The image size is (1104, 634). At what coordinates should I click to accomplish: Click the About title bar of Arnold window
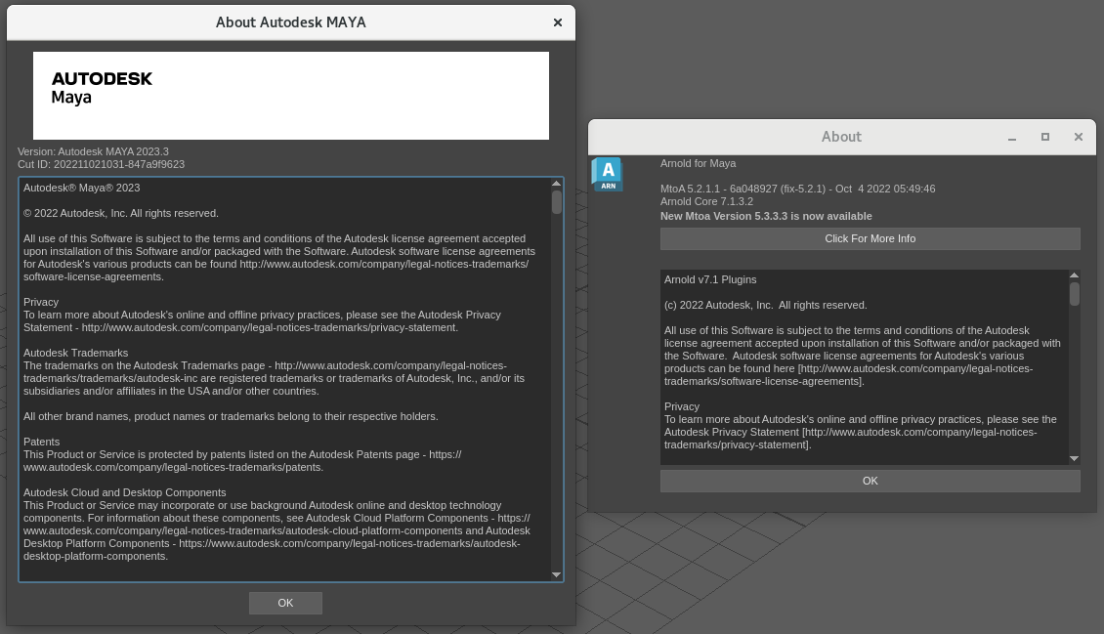click(x=841, y=137)
